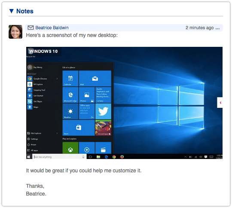Click the Store tile in the Start menu

[x=79, y=128]
